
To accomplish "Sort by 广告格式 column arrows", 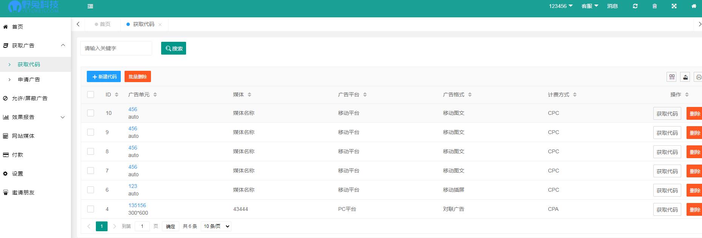I will (x=470, y=95).
